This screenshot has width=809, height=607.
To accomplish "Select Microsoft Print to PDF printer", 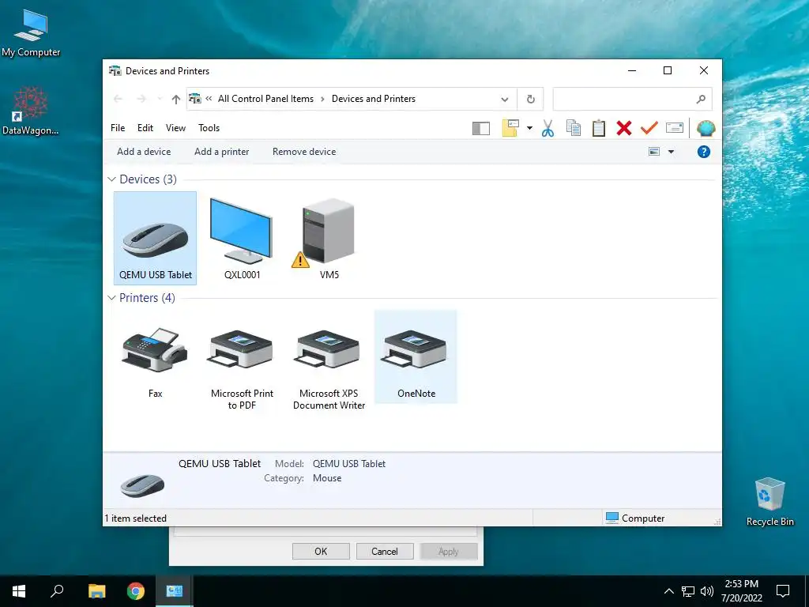I will click(242, 362).
